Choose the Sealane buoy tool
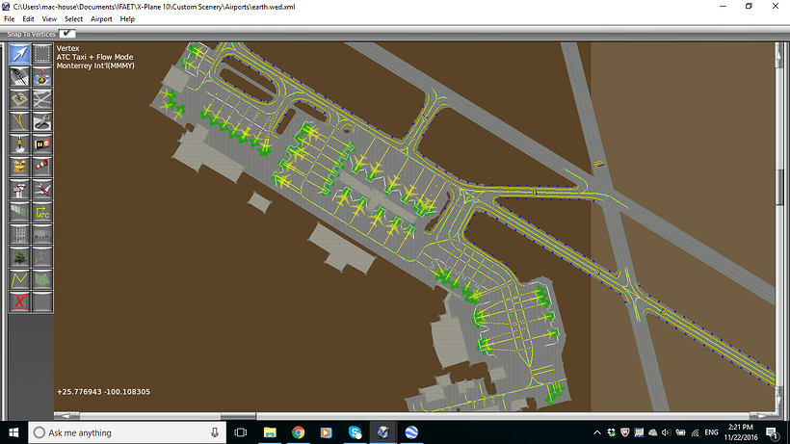The width and height of the screenshot is (790, 444). click(42, 77)
